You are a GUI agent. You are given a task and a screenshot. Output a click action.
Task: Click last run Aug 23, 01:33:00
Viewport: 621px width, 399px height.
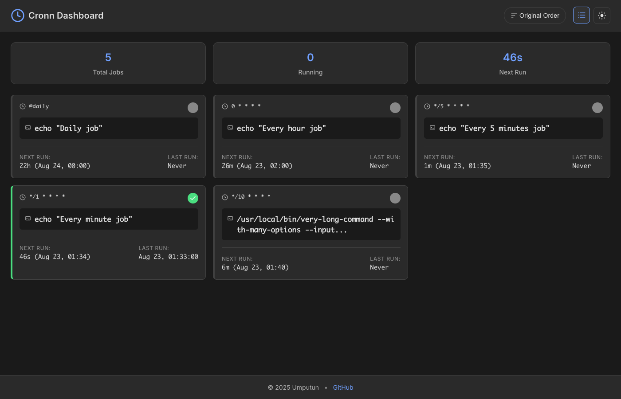[169, 257]
